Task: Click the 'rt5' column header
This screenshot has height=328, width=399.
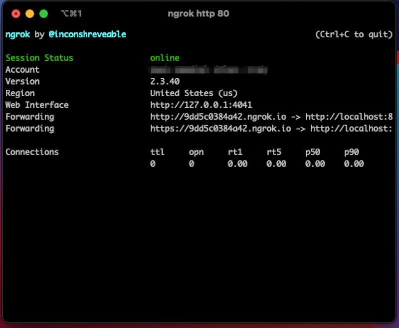Action: coord(274,152)
